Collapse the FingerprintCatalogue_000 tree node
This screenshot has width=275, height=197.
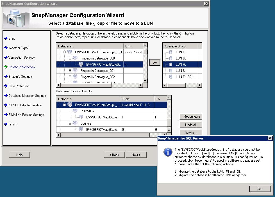tap(70, 58)
